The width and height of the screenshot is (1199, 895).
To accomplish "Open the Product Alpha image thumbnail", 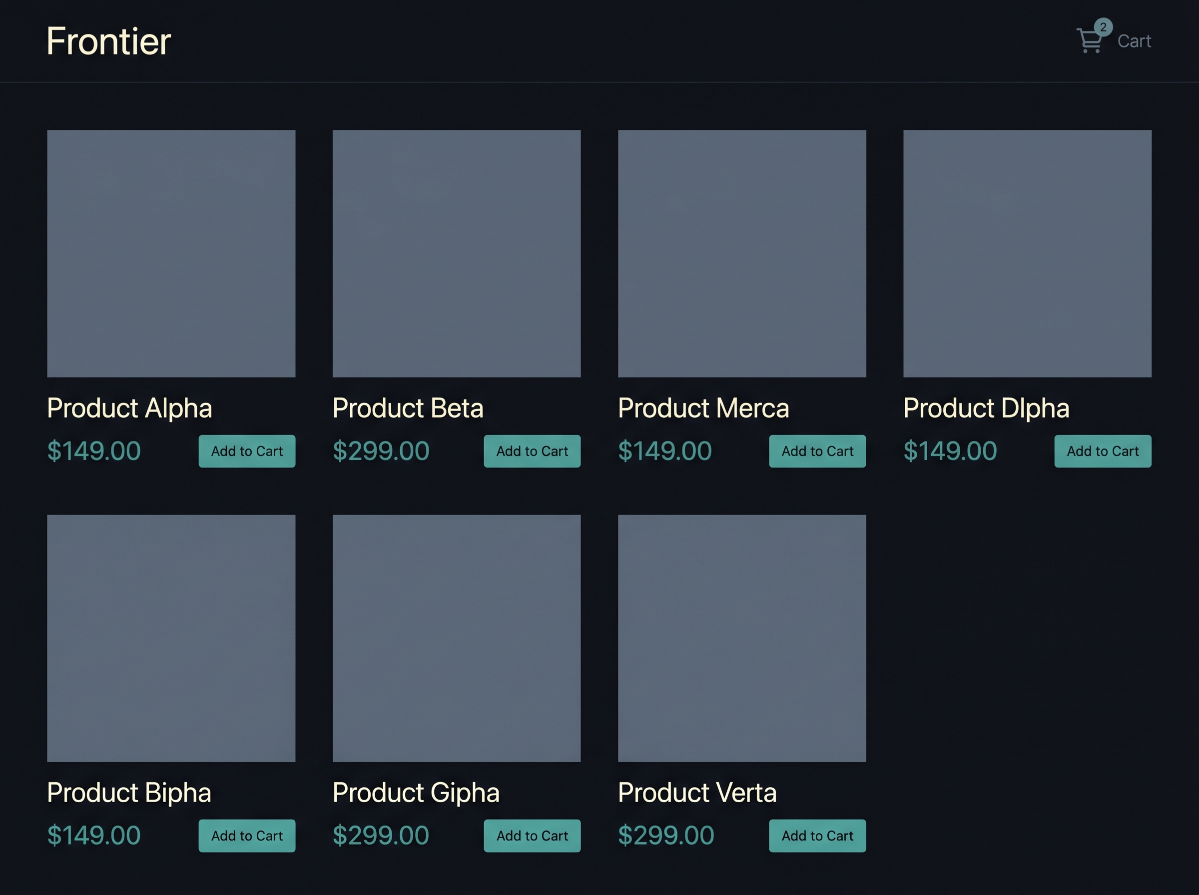I will pos(171,254).
